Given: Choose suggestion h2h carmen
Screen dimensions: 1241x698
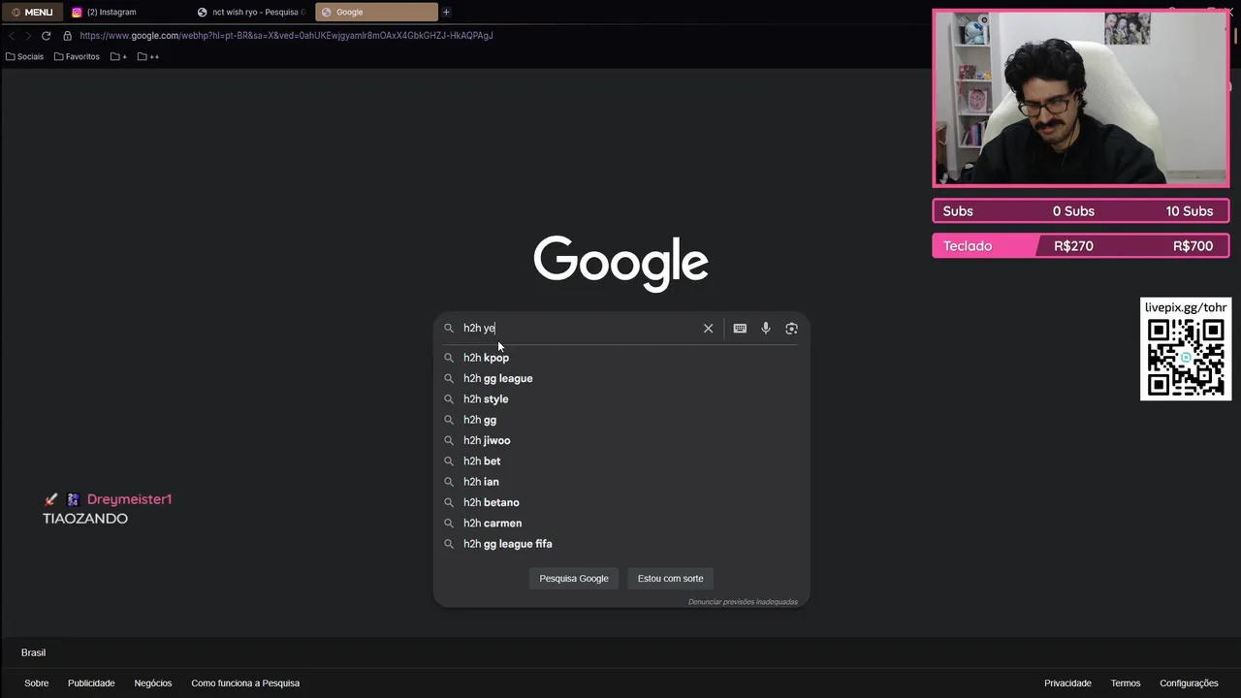Looking at the screenshot, I should tap(620, 523).
